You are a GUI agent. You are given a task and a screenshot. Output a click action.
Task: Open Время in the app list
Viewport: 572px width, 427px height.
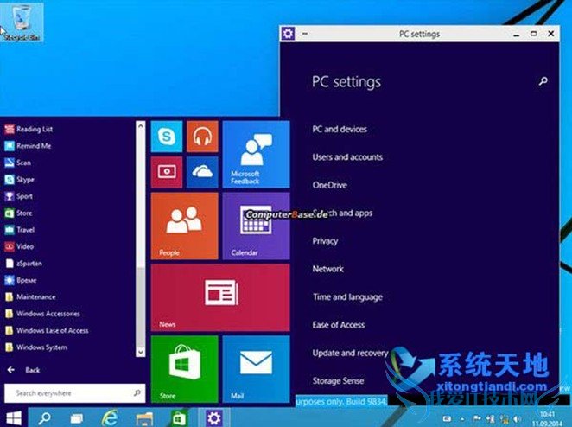tap(21, 280)
